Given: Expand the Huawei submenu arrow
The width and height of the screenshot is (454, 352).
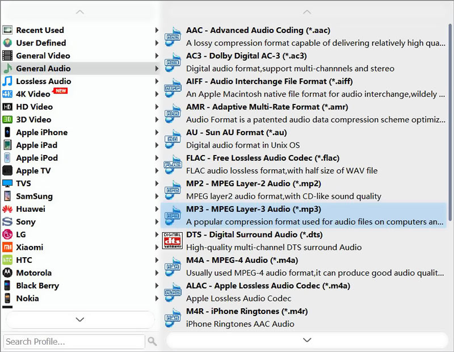Looking at the screenshot, I should (157, 209).
